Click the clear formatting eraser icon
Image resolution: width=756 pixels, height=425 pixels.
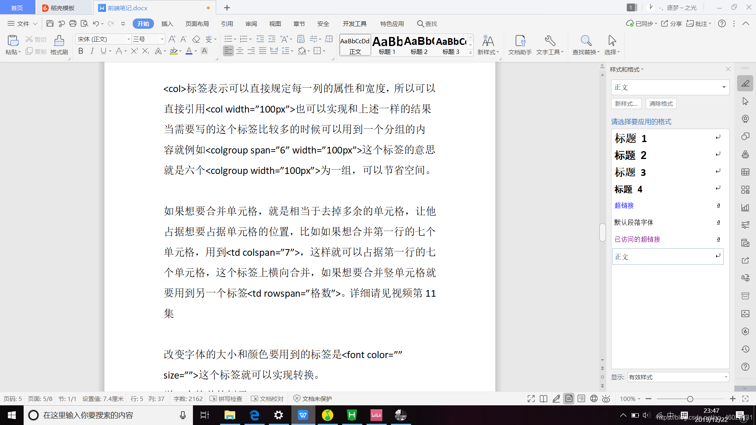pyautogui.click(x=196, y=39)
